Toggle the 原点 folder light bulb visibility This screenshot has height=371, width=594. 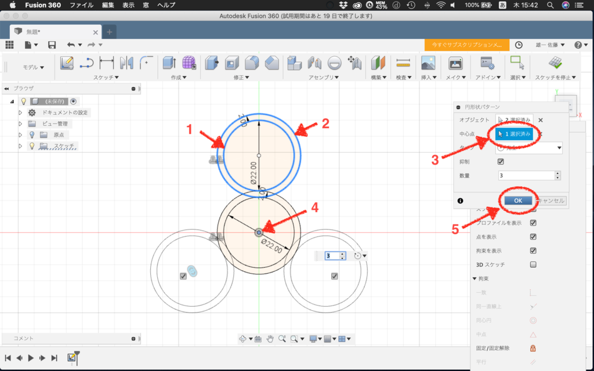click(x=32, y=134)
